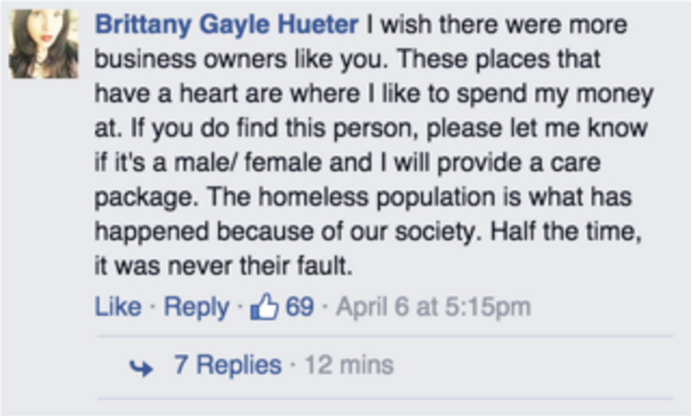Expand the 7 Replies thread
Screen dimensions: 692x416
228,365
